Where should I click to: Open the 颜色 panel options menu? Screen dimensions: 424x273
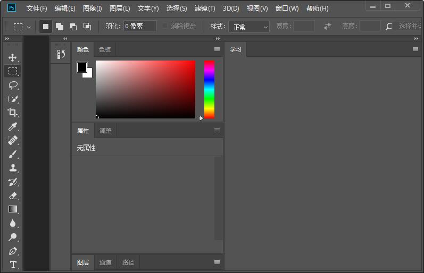coord(217,49)
